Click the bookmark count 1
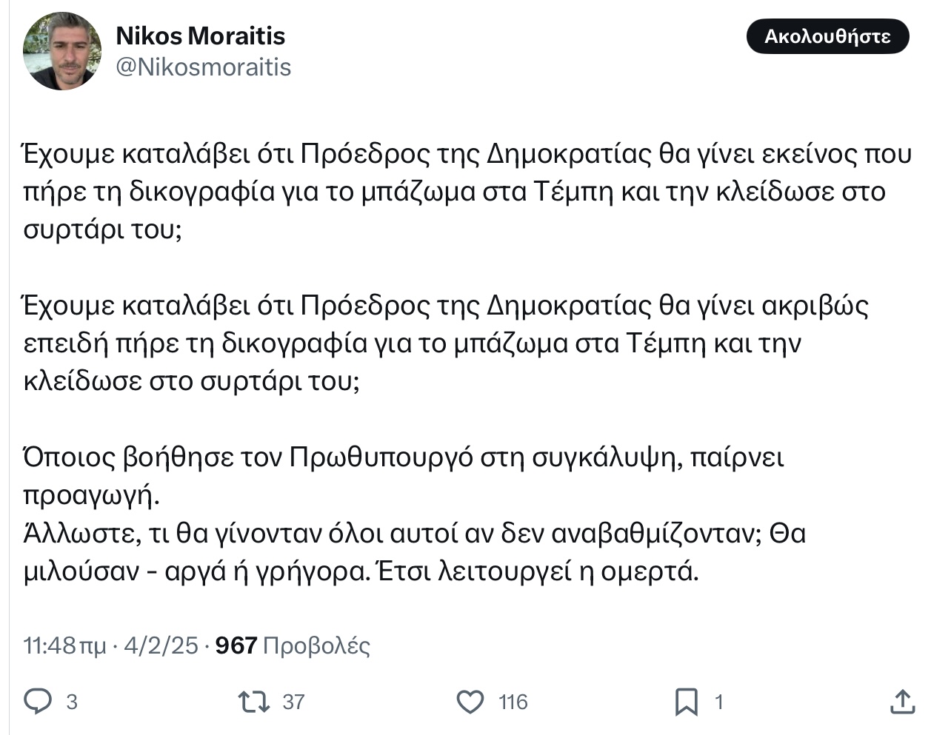 click(718, 702)
